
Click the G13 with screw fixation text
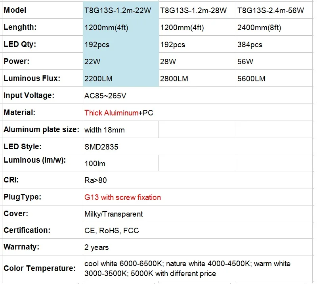123,197
